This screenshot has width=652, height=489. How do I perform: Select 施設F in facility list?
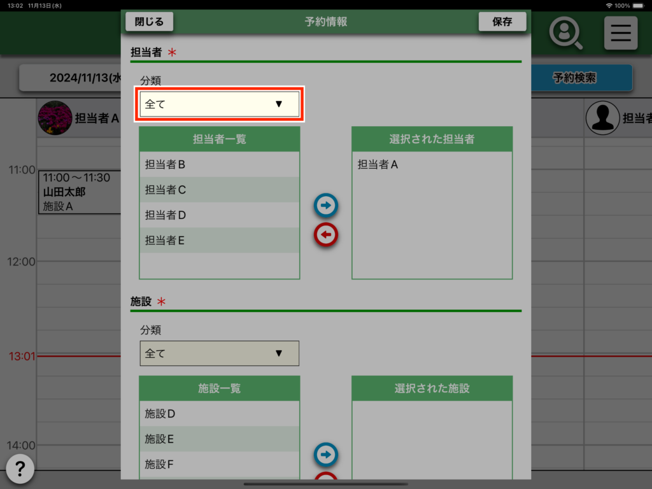(x=219, y=465)
